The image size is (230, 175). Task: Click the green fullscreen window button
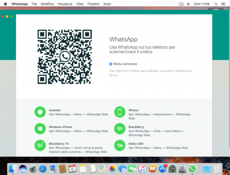coord(11,17)
